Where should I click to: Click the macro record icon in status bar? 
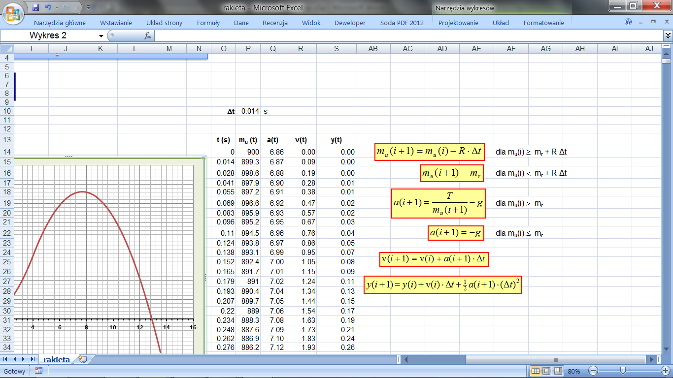pos(38,371)
